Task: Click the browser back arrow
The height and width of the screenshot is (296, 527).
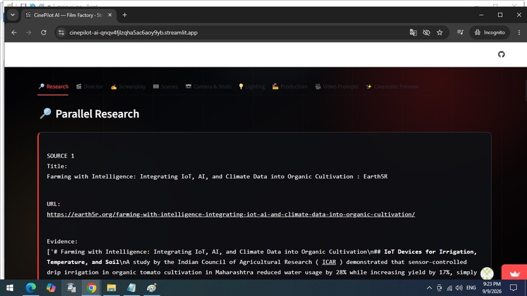Action: 14,33
